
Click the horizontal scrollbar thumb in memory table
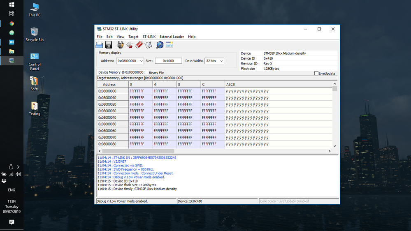[138, 151]
